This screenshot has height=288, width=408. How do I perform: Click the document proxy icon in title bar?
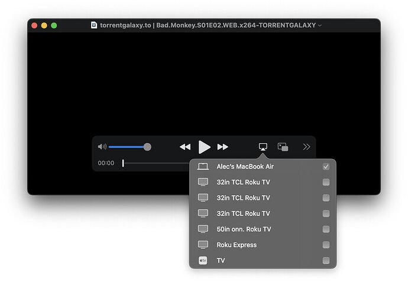click(x=94, y=25)
